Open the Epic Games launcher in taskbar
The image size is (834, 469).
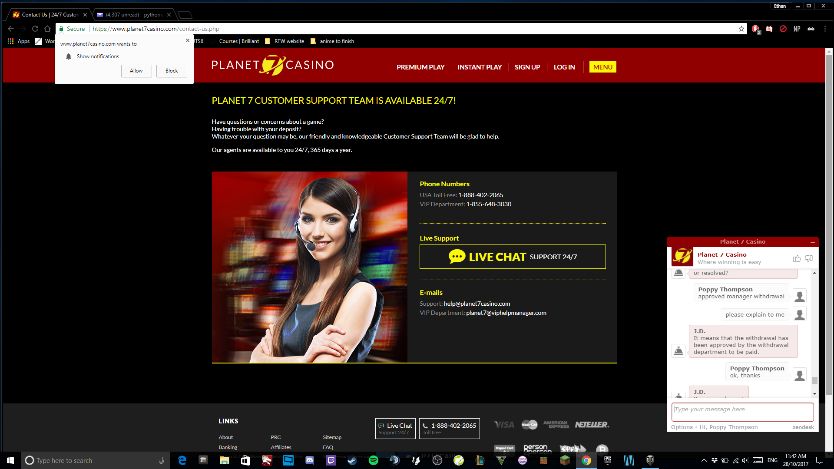[x=608, y=460]
